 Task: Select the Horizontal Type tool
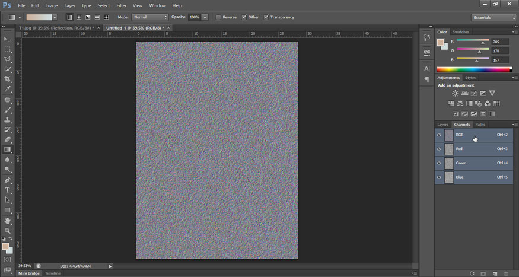pyautogui.click(x=8, y=190)
